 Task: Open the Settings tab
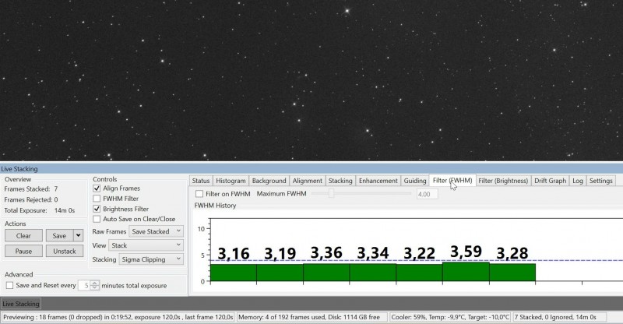click(x=600, y=181)
